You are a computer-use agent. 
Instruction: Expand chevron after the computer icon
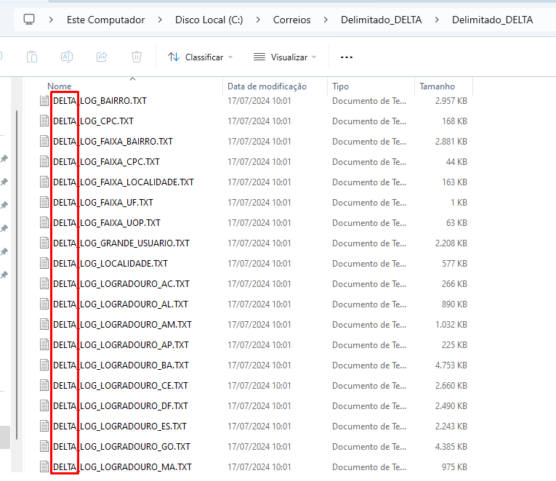click(51, 20)
